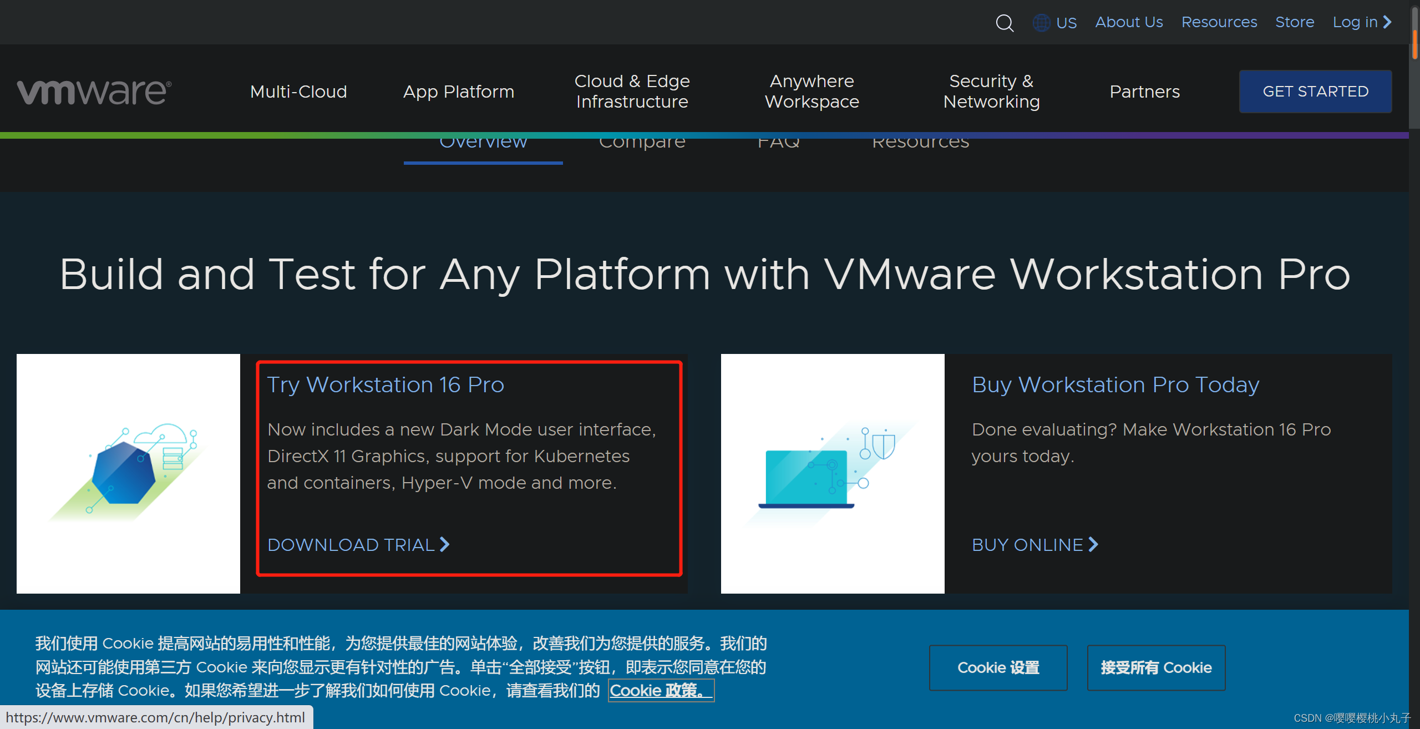Open the Security & Networking menu

(x=992, y=92)
